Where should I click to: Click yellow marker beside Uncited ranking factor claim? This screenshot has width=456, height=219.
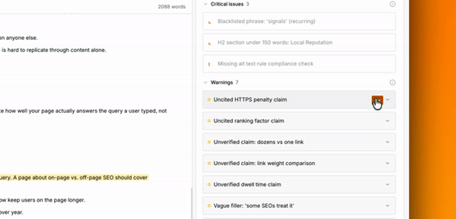coord(209,121)
